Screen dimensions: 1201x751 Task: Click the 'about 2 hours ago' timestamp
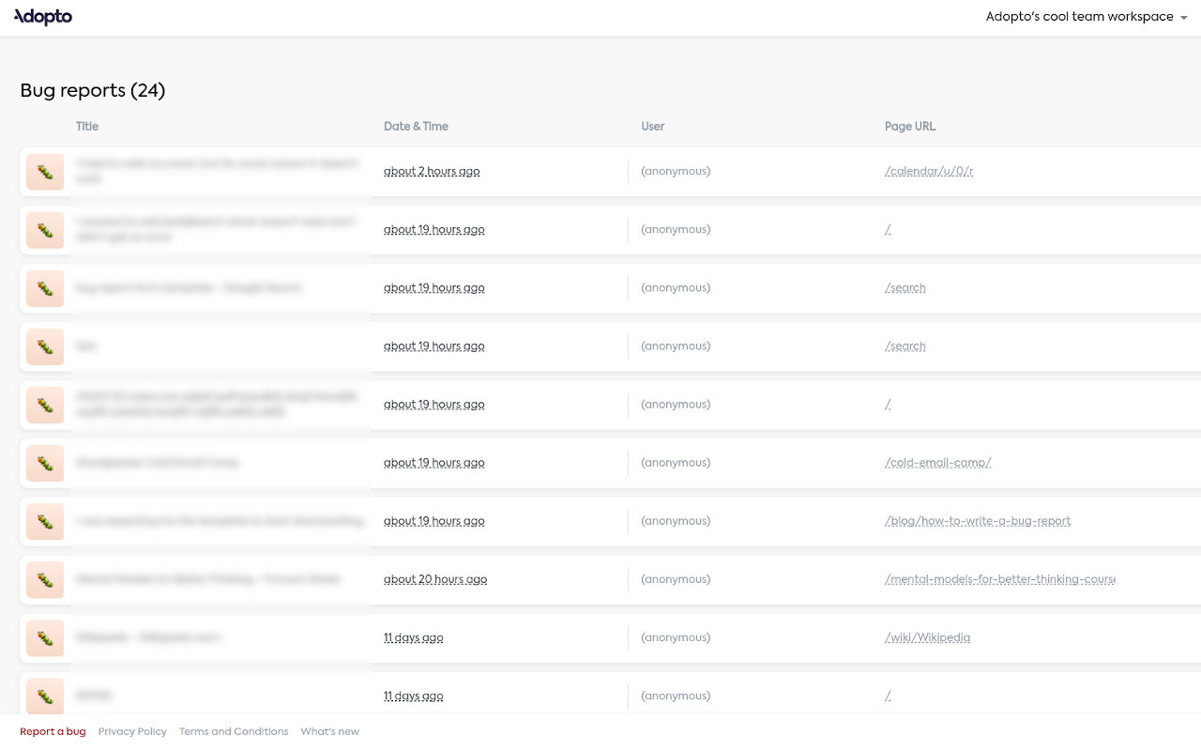pos(432,171)
